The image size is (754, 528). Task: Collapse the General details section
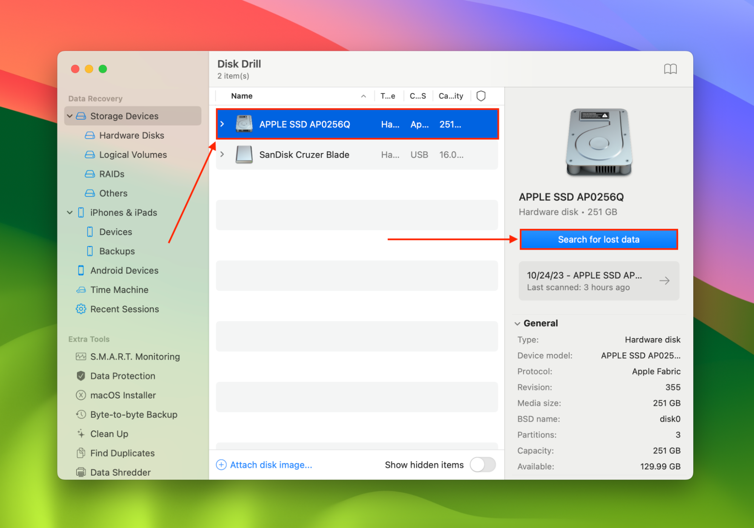pos(518,324)
